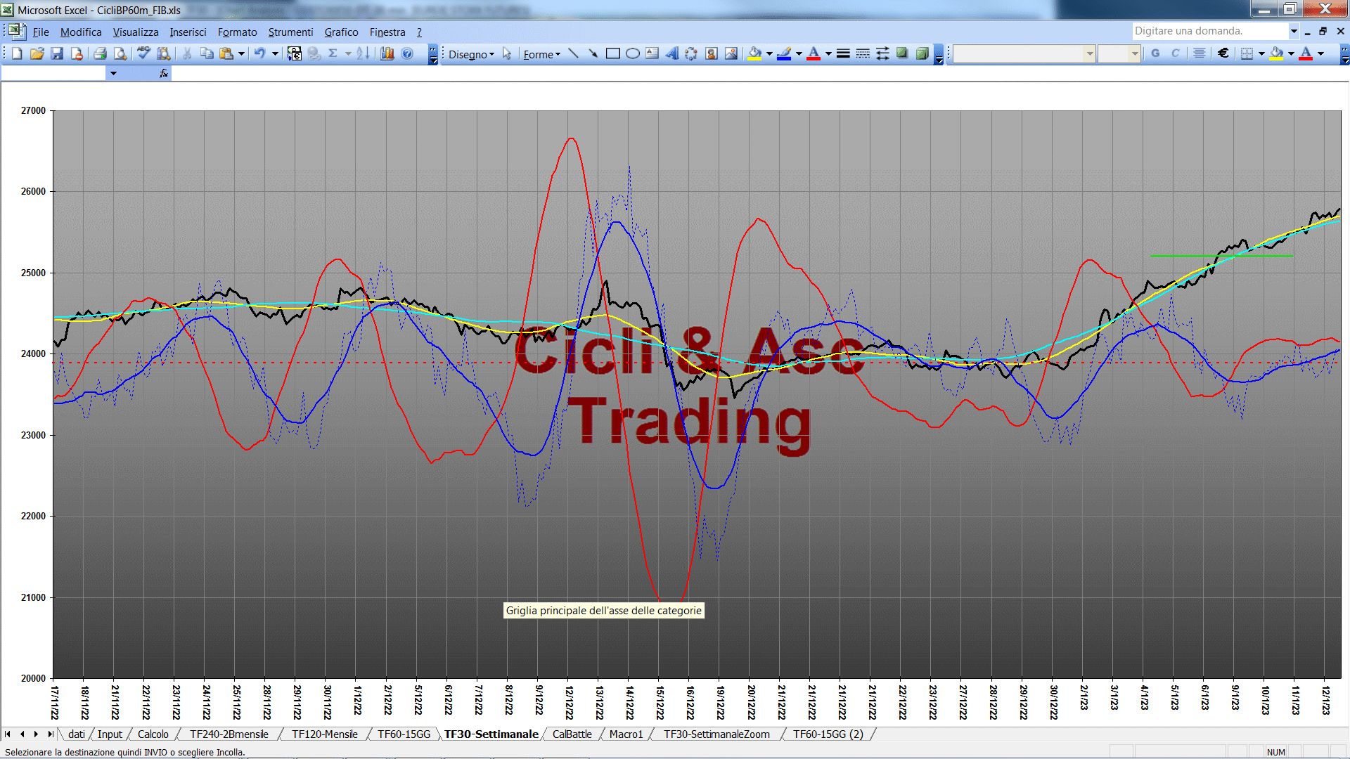Toggle Bold (G) formatting
Screen dimensions: 1350x759
click(x=1155, y=53)
